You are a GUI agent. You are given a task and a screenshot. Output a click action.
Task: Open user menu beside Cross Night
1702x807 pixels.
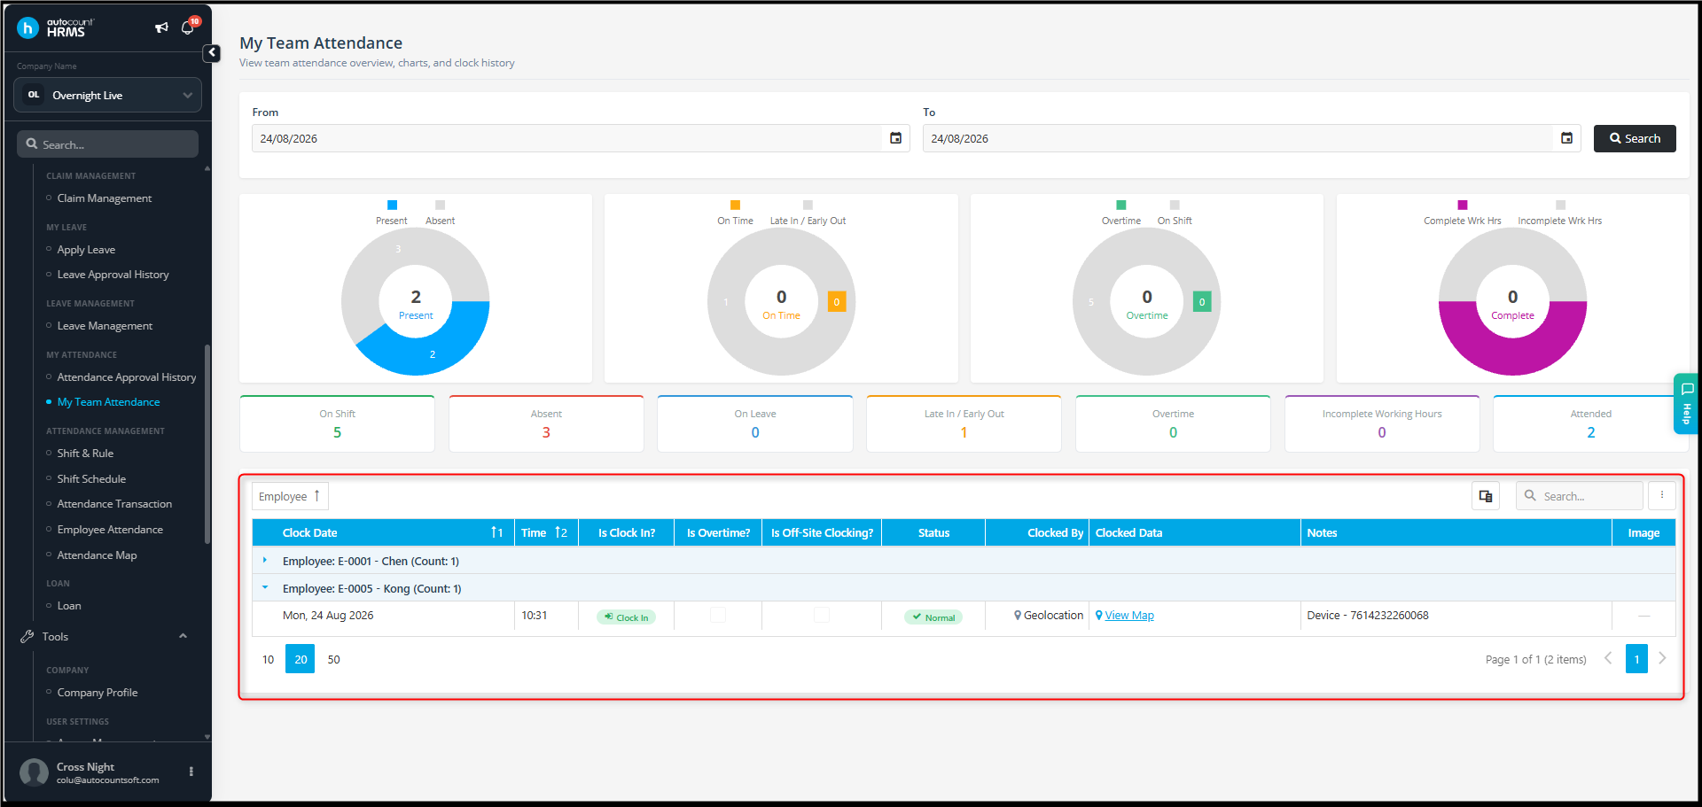click(x=191, y=772)
